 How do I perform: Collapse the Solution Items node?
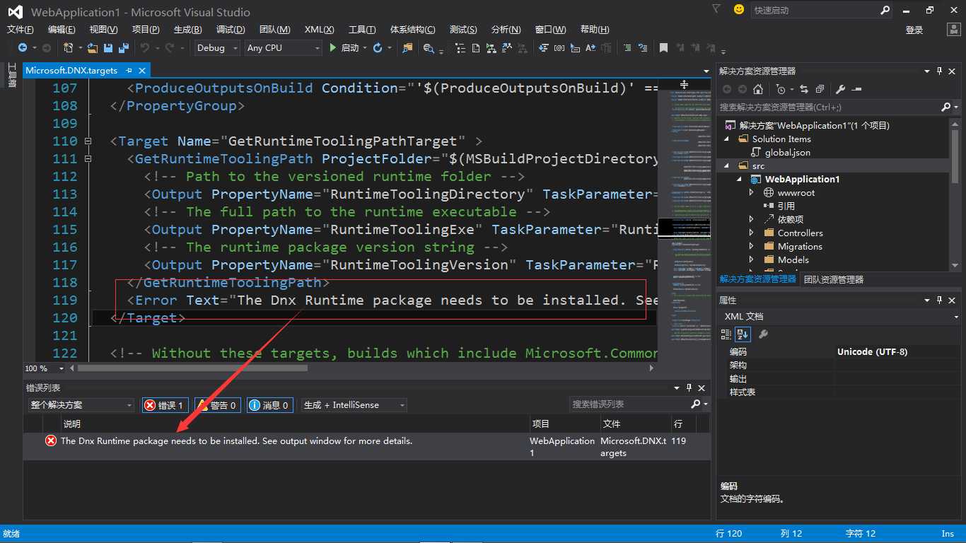pyautogui.click(x=726, y=139)
